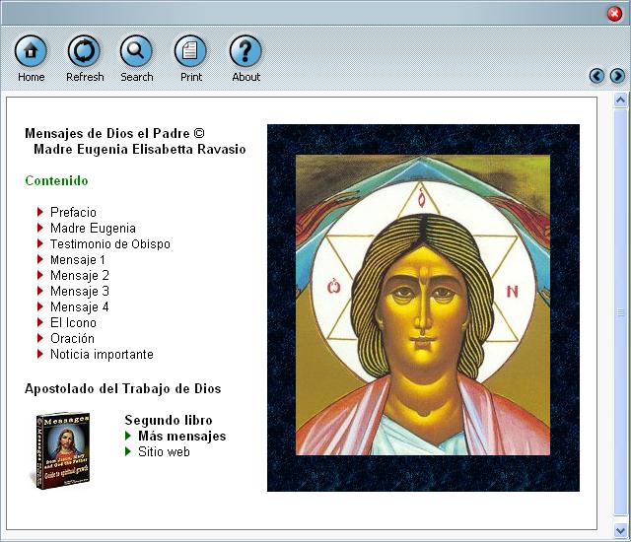
Task: Click the Messages book cover thumbnail
Action: pos(61,446)
